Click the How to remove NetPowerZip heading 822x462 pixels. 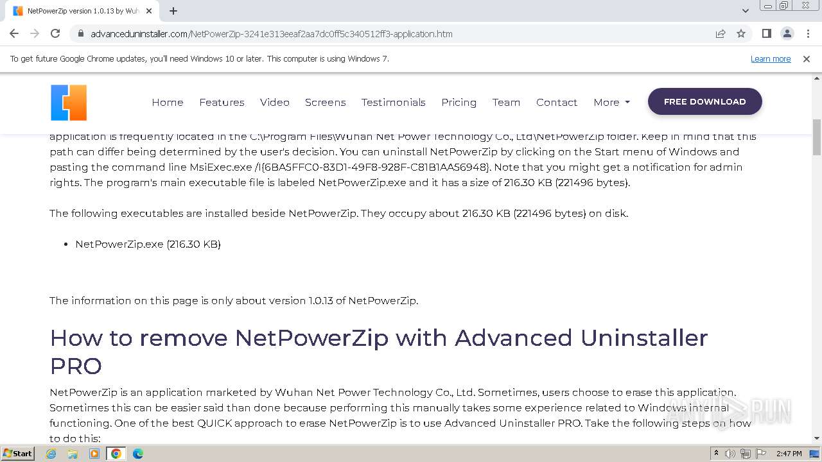(379, 352)
